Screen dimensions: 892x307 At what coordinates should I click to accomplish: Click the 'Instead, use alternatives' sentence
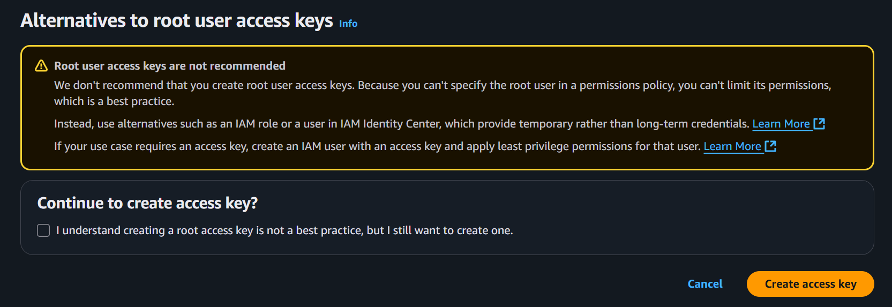[x=402, y=124]
